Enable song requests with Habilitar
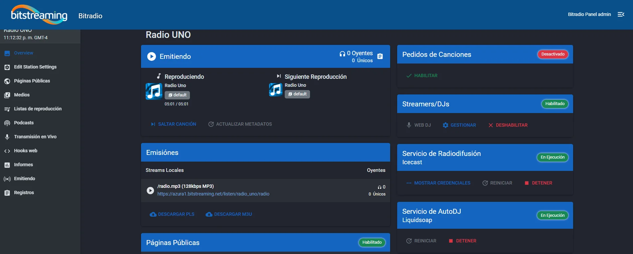This screenshot has width=633, height=254. (422, 75)
